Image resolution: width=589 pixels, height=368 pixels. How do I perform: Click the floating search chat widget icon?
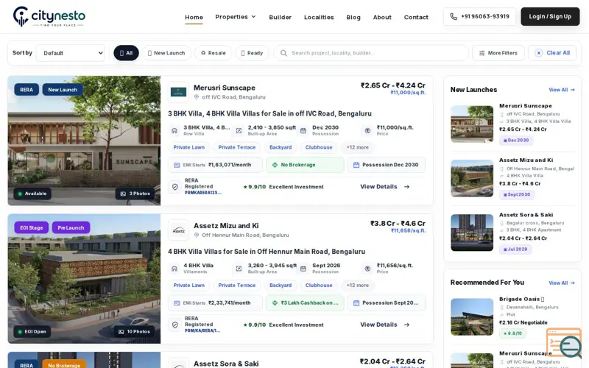pos(564,343)
